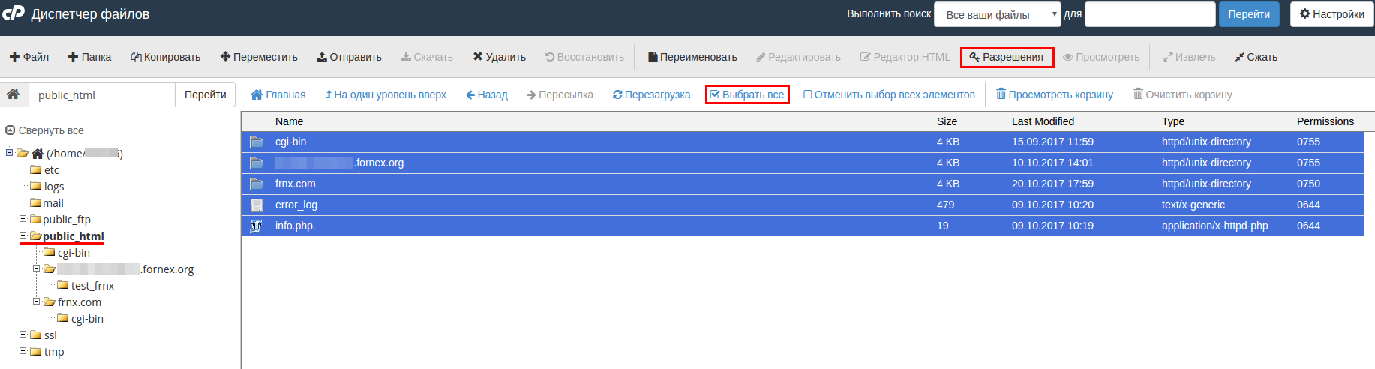Screen dimensions: 1375x369
Task: Select the info.php. file name
Action: click(295, 226)
